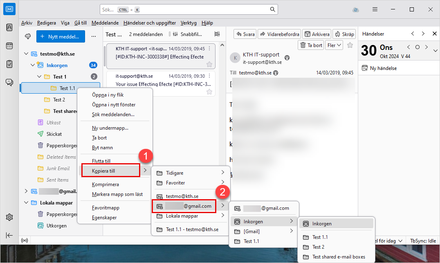Open the Address Book sidebar icon
The image size is (440, 263).
9,28
